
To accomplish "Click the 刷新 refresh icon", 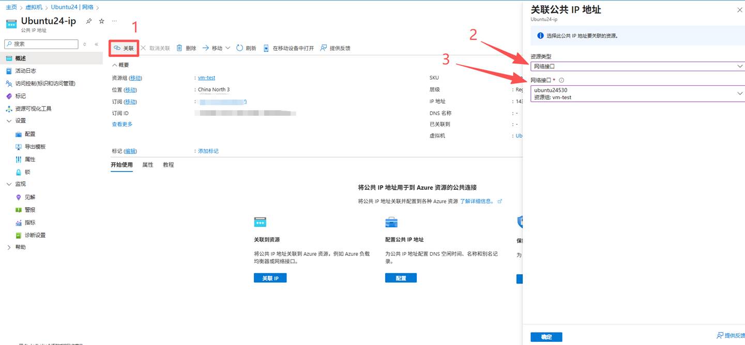I will coord(240,48).
